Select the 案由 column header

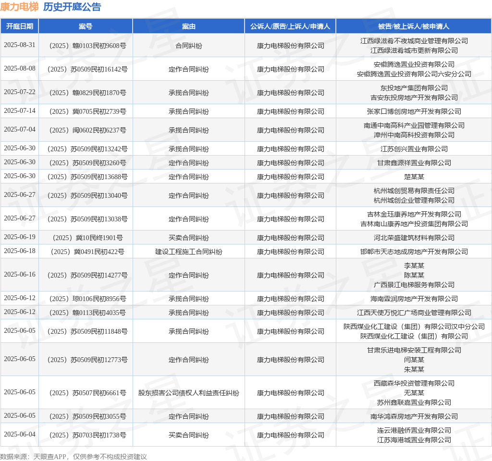[x=188, y=26]
